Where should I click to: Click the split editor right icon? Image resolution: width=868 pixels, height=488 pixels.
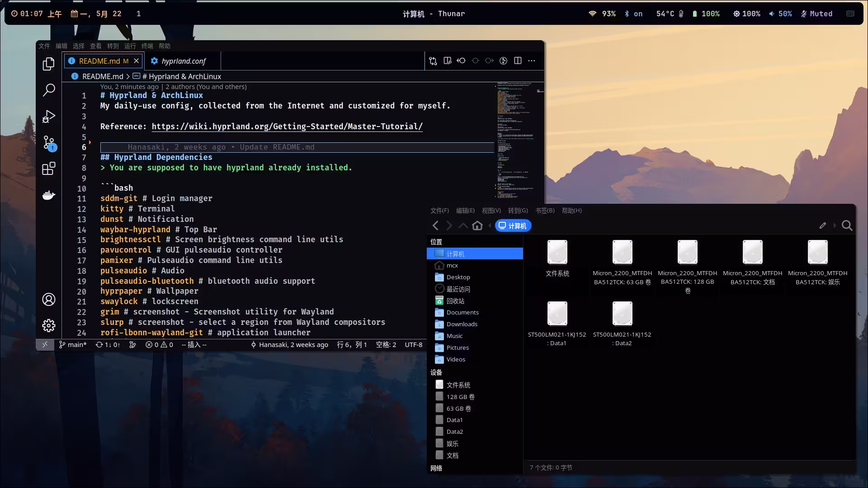click(x=518, y=61)
